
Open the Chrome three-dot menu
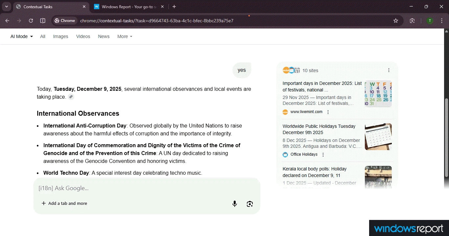point(441,20)
